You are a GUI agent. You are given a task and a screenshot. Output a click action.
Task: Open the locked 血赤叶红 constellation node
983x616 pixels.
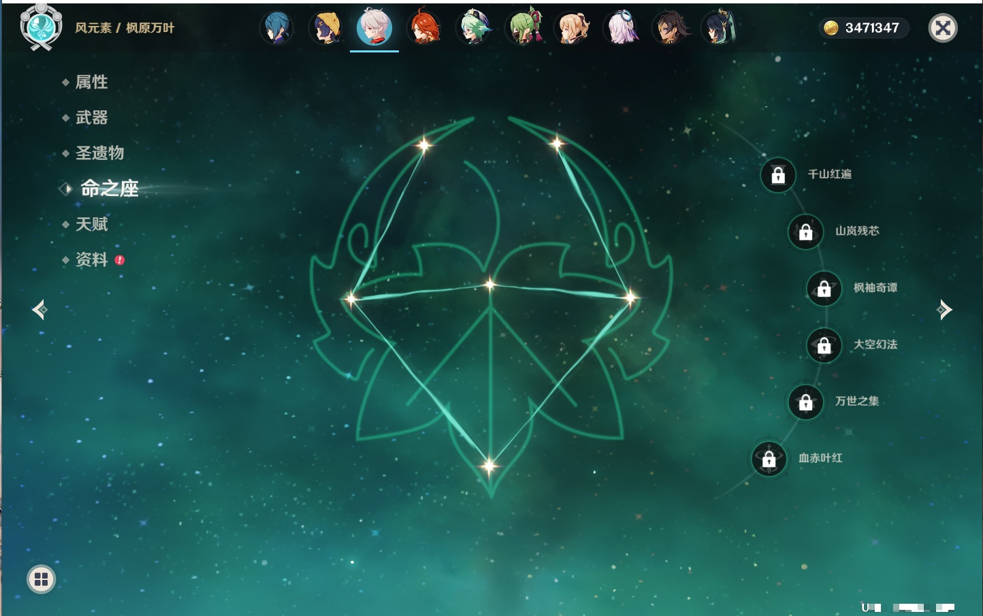(769, 459)
